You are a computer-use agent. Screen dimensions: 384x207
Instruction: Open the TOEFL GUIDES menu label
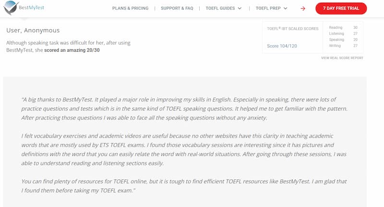[x=220, y=8]
